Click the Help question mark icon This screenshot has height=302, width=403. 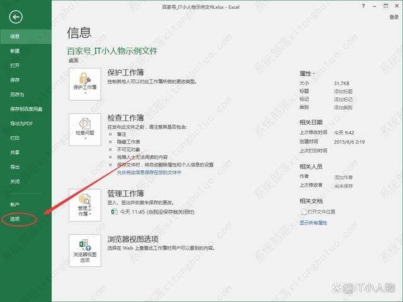pos(363,6)
